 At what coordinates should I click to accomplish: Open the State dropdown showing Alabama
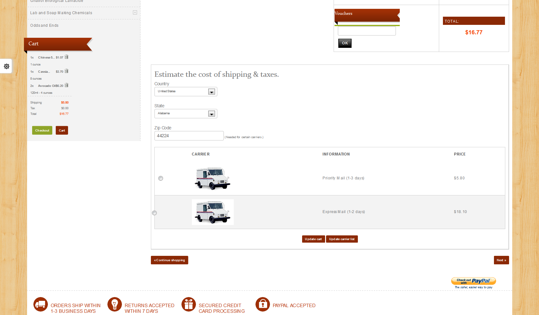point(186,114)
